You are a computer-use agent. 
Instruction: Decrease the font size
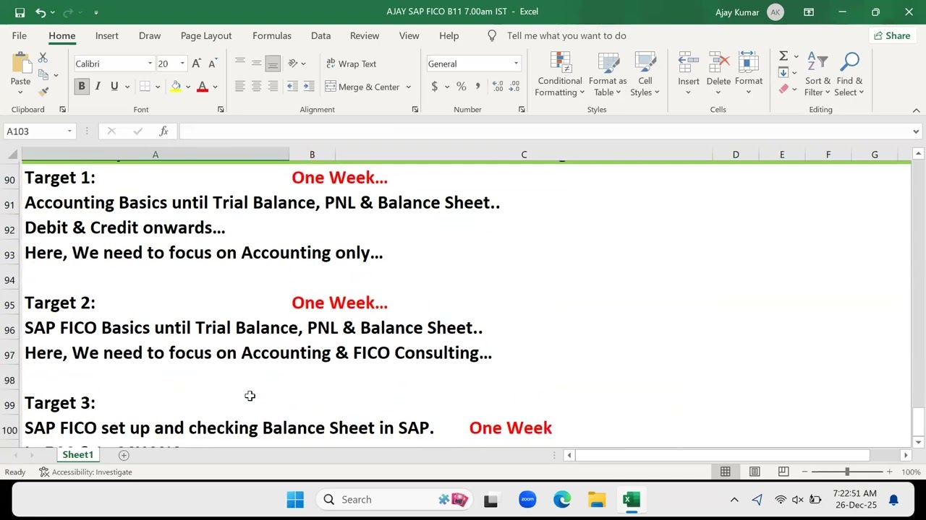pos(212,64)
